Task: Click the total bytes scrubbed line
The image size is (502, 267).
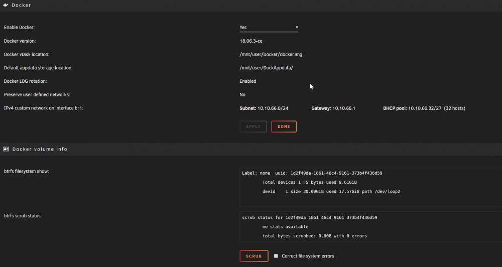Action: point(314,236)
